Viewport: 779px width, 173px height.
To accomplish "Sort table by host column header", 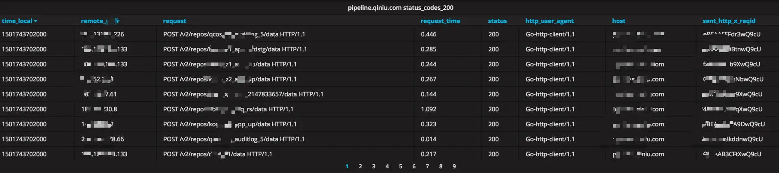I will (618, 21).
